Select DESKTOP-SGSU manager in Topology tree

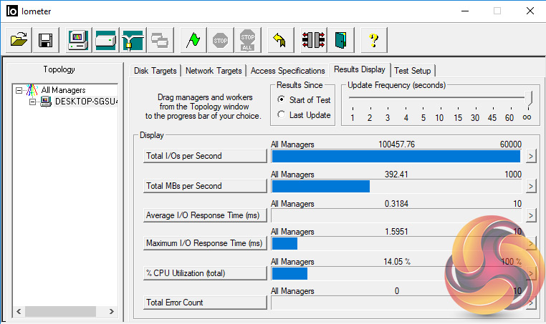pos(86,102)
